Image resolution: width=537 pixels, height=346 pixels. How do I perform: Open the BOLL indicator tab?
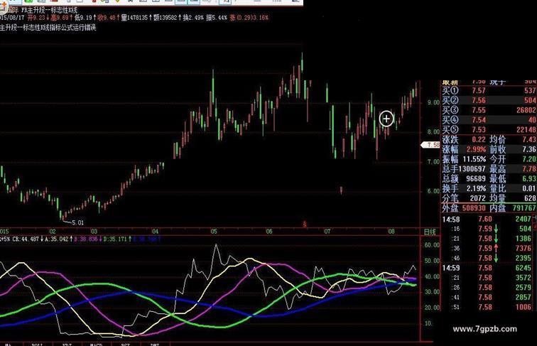click(x=37, y=344)
